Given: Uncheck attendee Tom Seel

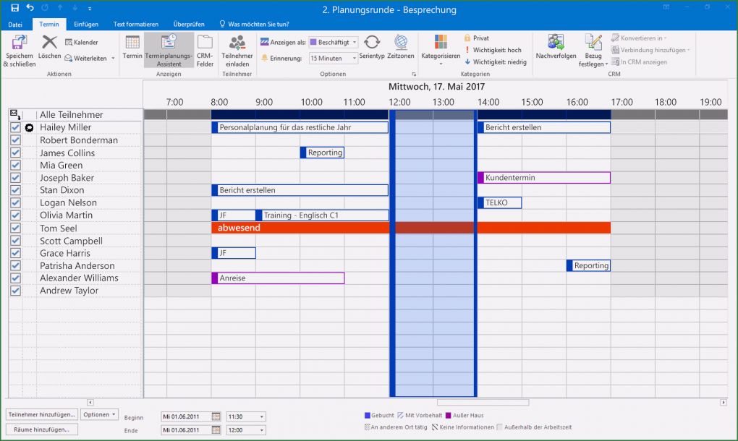Looking at the screenshot, I should click(15, 228).
